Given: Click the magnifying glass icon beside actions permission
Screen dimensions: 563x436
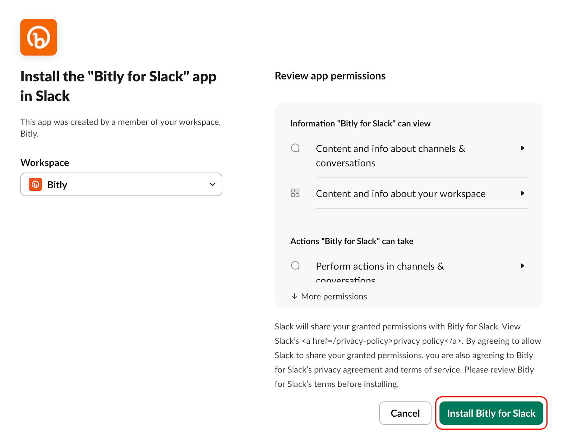Looking at the screenshot, I should 295,266.
